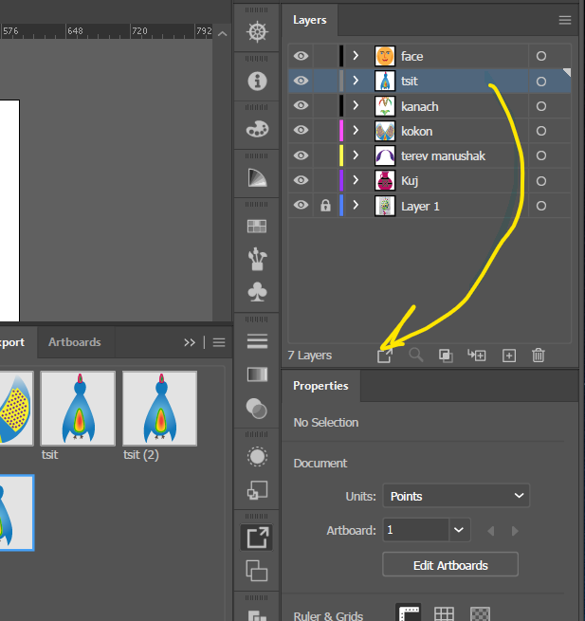Image resolution: width=585 pixels, height=621 pixels.
Task: Expand the kanach layer
Action: tap(356, 105)
